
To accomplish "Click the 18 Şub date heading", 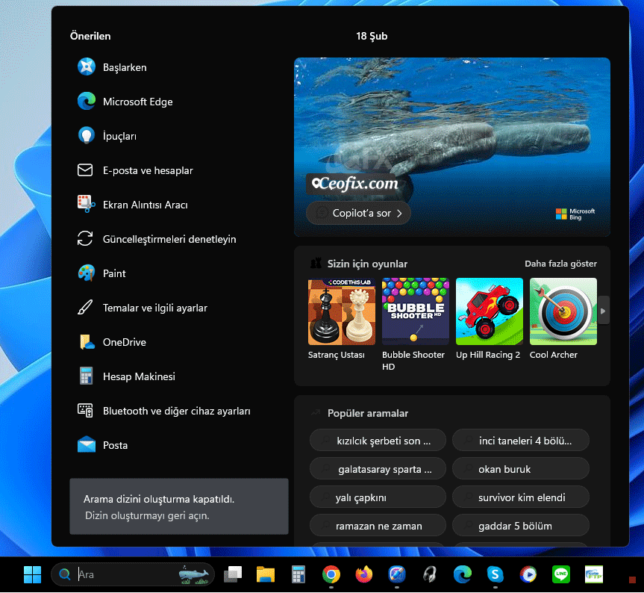I will point(372,36).
